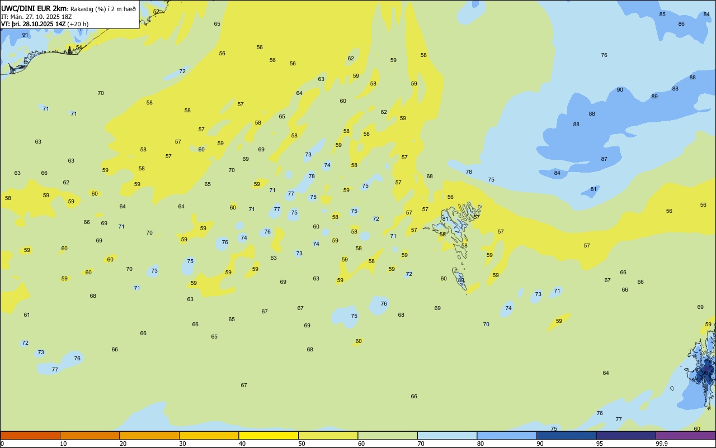Screen dimensions: 716x448
Task: Click the pale yellow 50–60 legend swatch
Action: [x=328, y=435]
